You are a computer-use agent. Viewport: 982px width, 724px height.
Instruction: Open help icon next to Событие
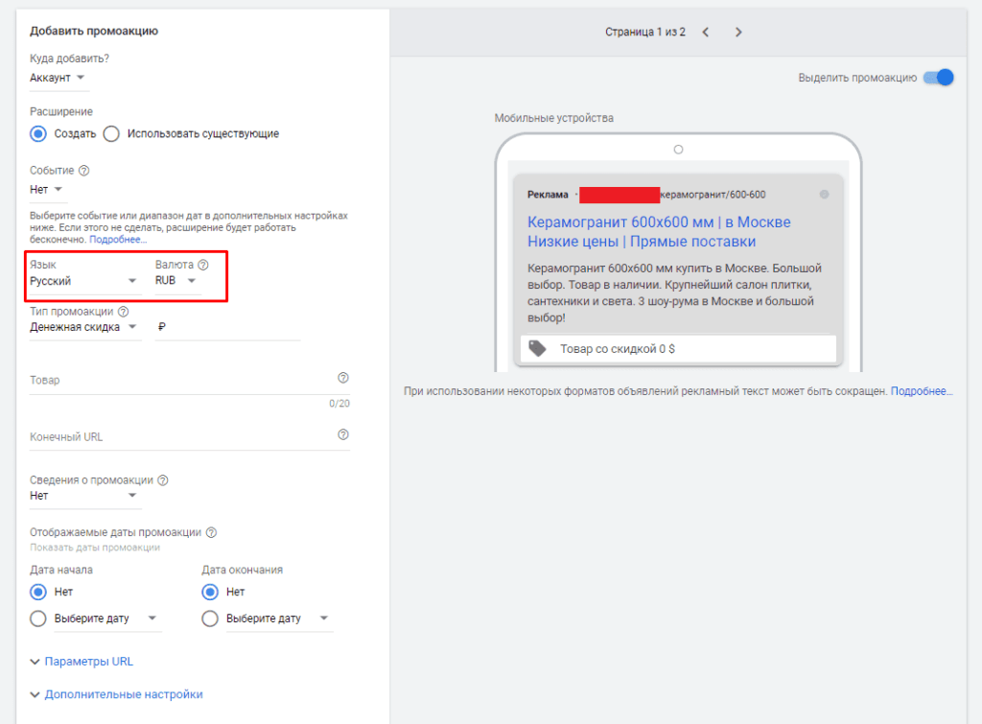pyautogui.click(x=84, y=171)
